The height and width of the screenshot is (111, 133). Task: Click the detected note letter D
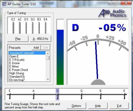(x=76, y=28)
